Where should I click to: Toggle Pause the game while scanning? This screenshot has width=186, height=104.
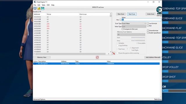117,53
